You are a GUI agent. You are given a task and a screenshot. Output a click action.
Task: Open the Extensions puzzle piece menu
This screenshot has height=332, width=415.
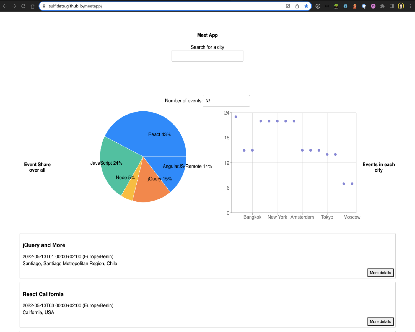pyautogui.click(x=382, y=6)
